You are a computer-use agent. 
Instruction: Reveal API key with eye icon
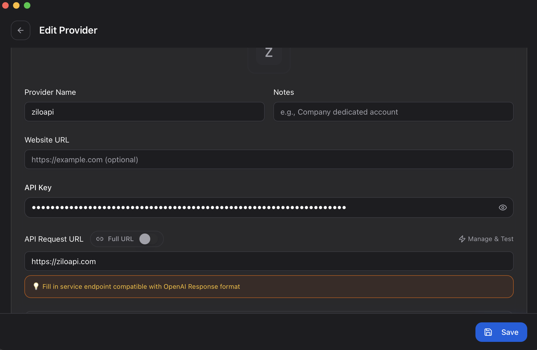click(503, 208)
